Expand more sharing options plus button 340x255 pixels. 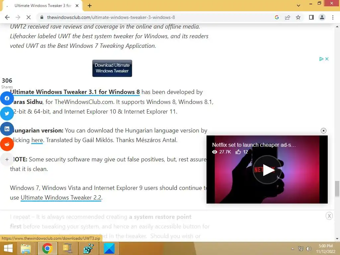(7, 159)
